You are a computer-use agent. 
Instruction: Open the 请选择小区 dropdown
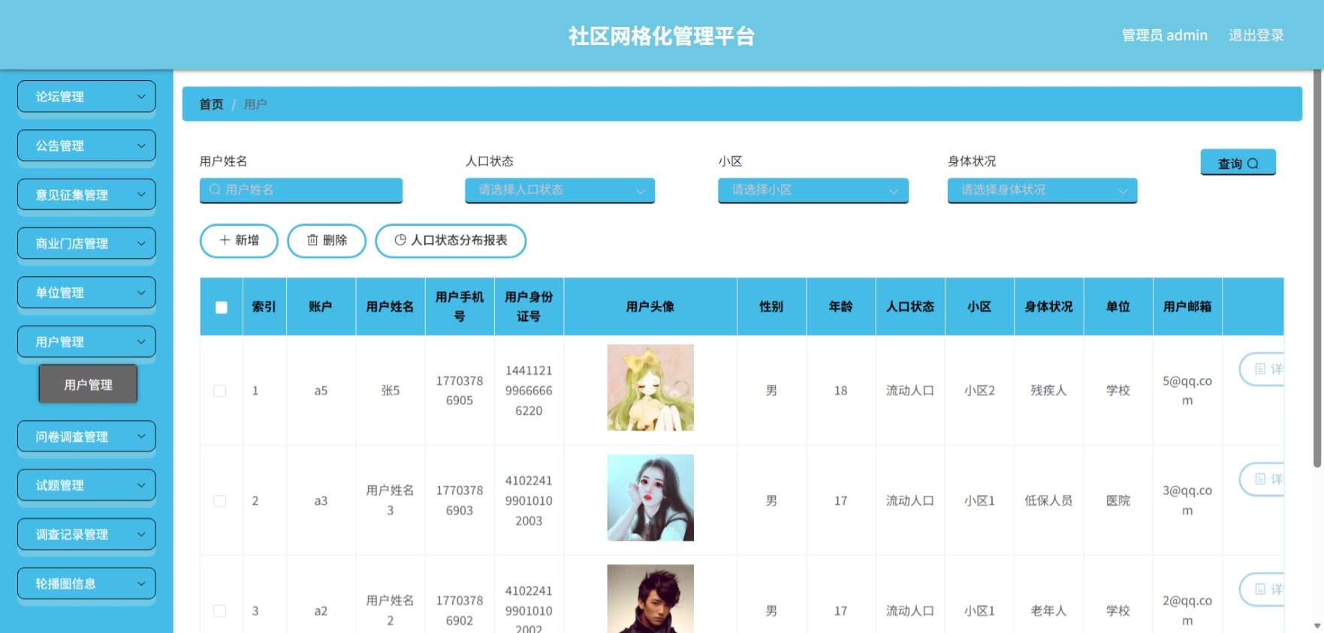(x=813, y=190)
